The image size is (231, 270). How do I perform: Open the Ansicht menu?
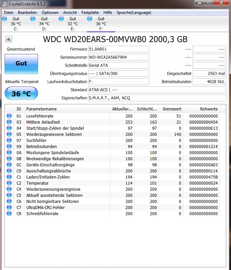tap(70, 13)
